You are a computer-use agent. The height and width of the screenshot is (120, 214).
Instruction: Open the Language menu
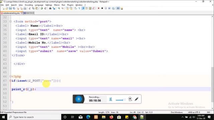[x=39, y=5]
